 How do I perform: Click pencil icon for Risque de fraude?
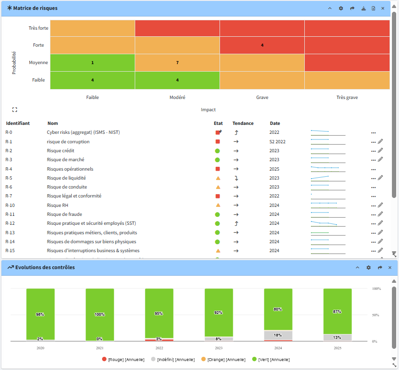point(381,214)
